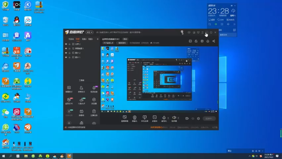Open the 浏览器 browser tool
The width and height of the screenshot is (282, 159).
point(94,101)
